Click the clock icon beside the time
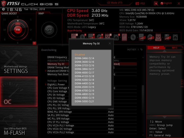This screenshot has width=184, height=138. pos(4,9)
